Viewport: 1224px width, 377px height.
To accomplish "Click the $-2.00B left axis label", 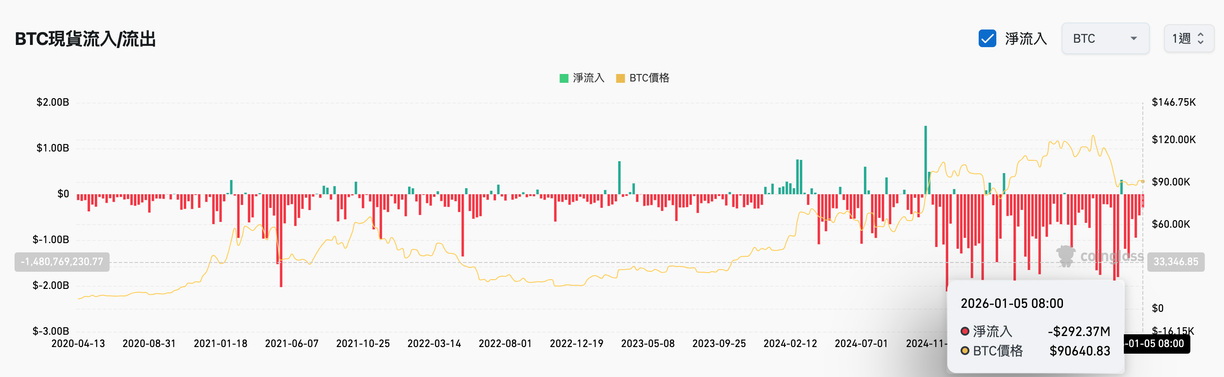I will point(51,285).
